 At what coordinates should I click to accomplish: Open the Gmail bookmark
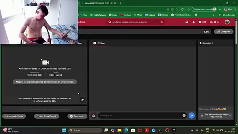click(x=113, y=15)
